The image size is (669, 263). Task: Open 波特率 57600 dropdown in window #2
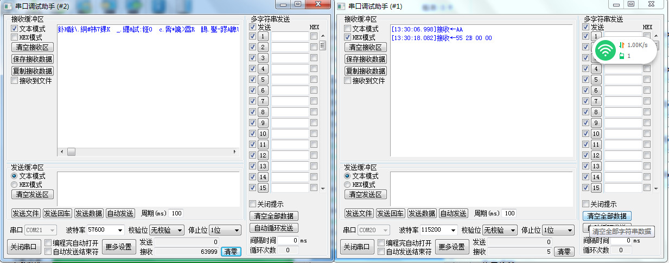click(105, 230)
